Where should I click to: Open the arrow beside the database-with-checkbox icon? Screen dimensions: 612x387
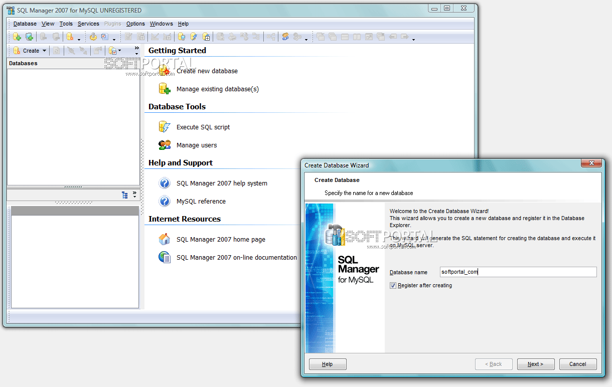click(x=120, y=51)
